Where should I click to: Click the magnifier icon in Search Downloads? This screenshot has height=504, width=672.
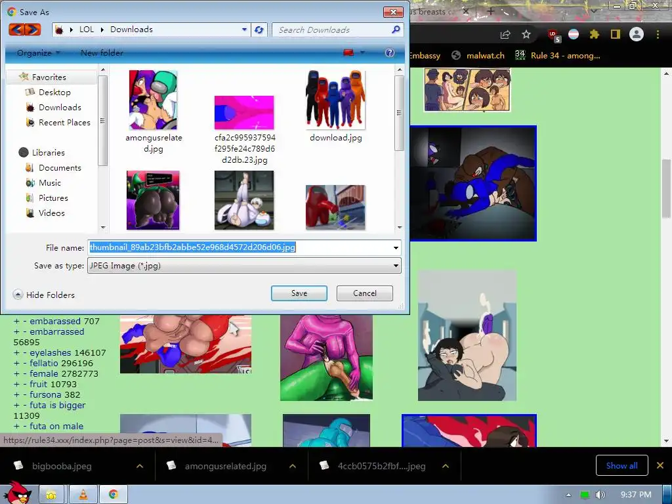[x=396, y=30]
